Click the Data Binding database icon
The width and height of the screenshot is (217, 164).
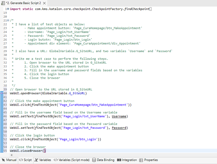pos(94,160)
